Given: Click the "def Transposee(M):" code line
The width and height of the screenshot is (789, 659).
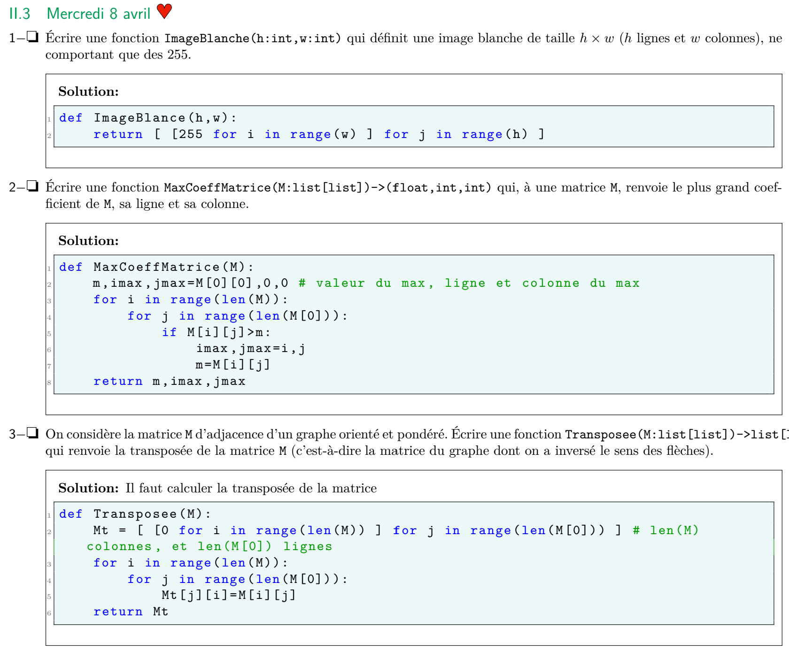Looking at the screenshot, I should click(135, 514).
